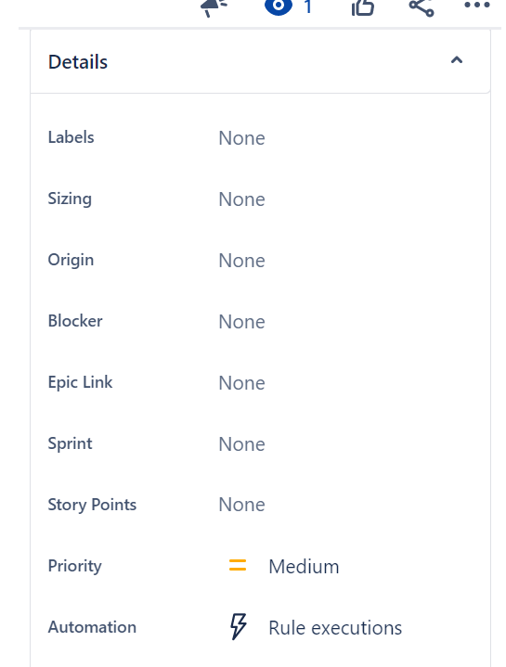Select a value for Origin field

point(241,261)
